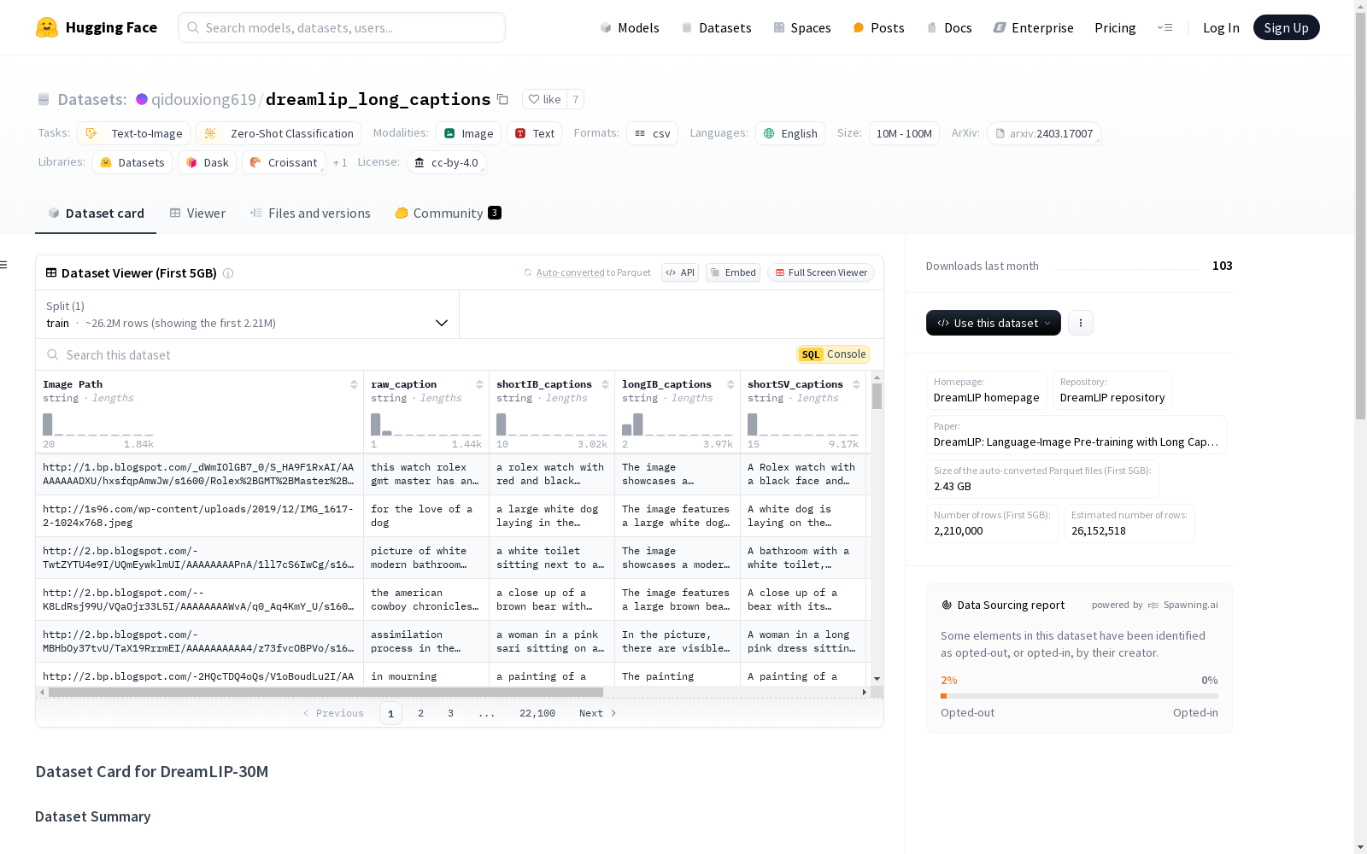
Task: Open the Full Screen Viewer
Action: coord(821,272)
